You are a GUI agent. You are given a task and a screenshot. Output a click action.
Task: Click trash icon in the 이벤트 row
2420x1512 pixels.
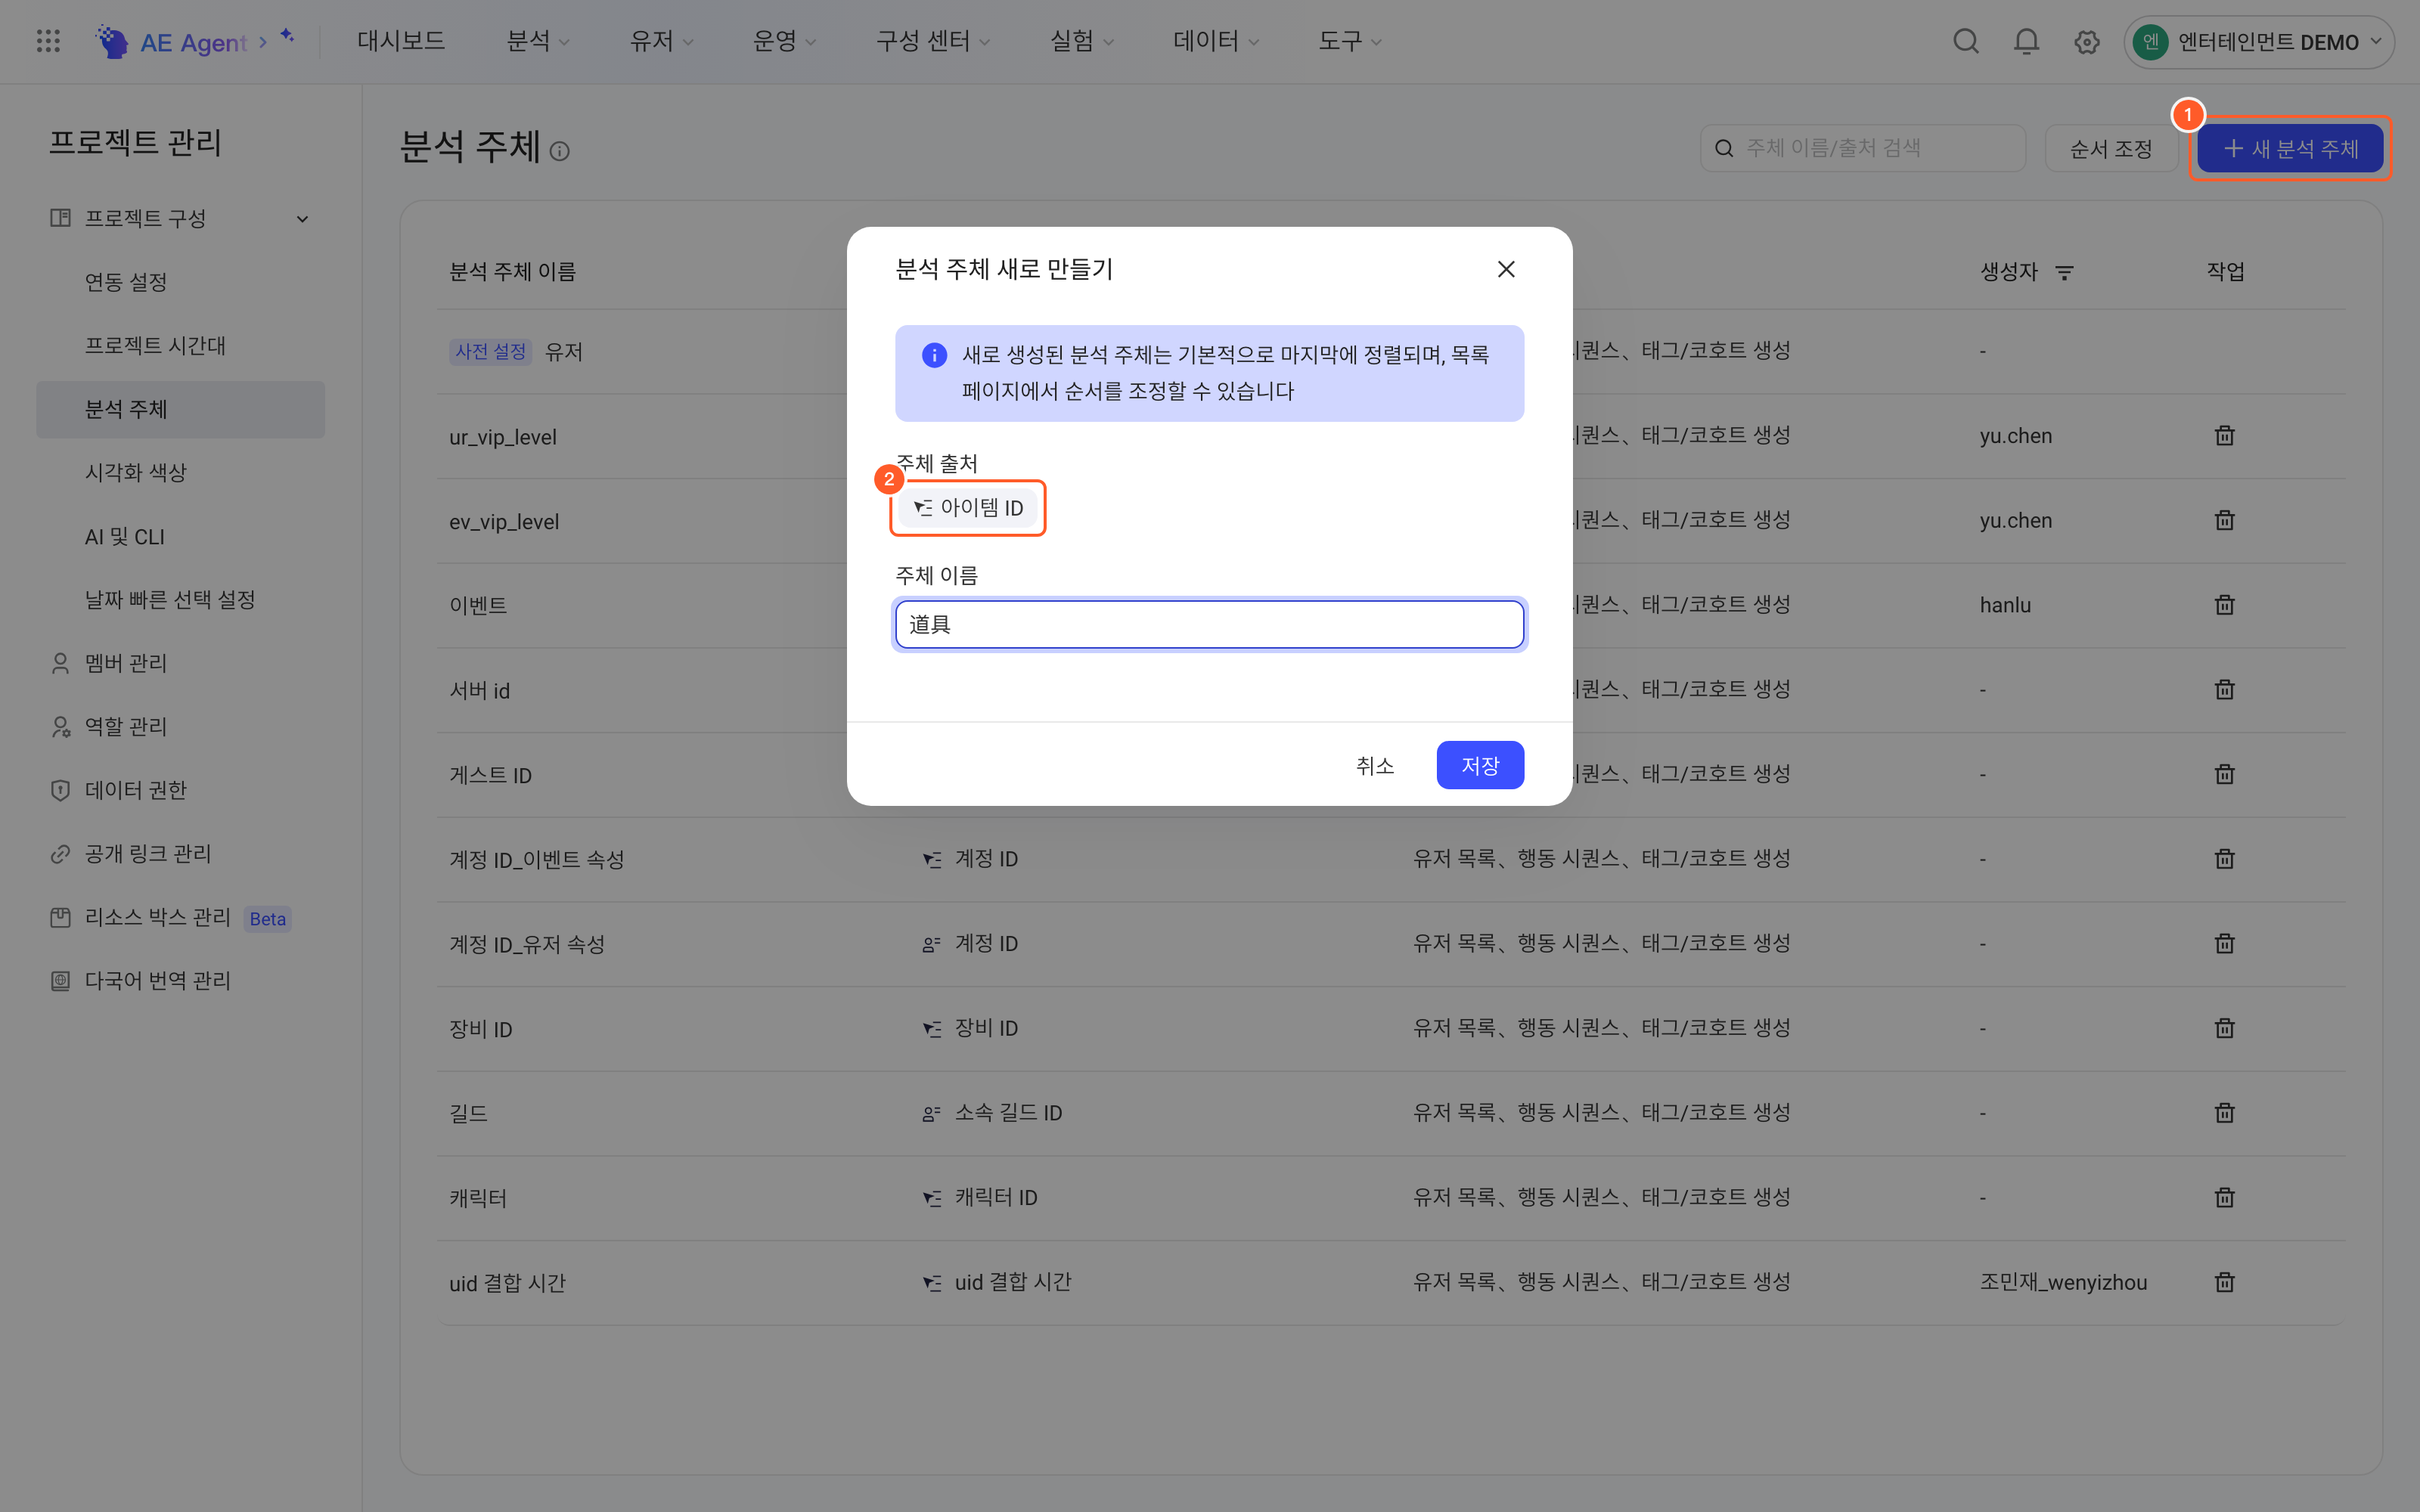pos(2224,604)
